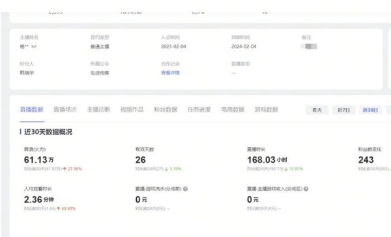Open the 视频作品 tab
This screenshot has width=391, height=237.
tap(132, 110)
